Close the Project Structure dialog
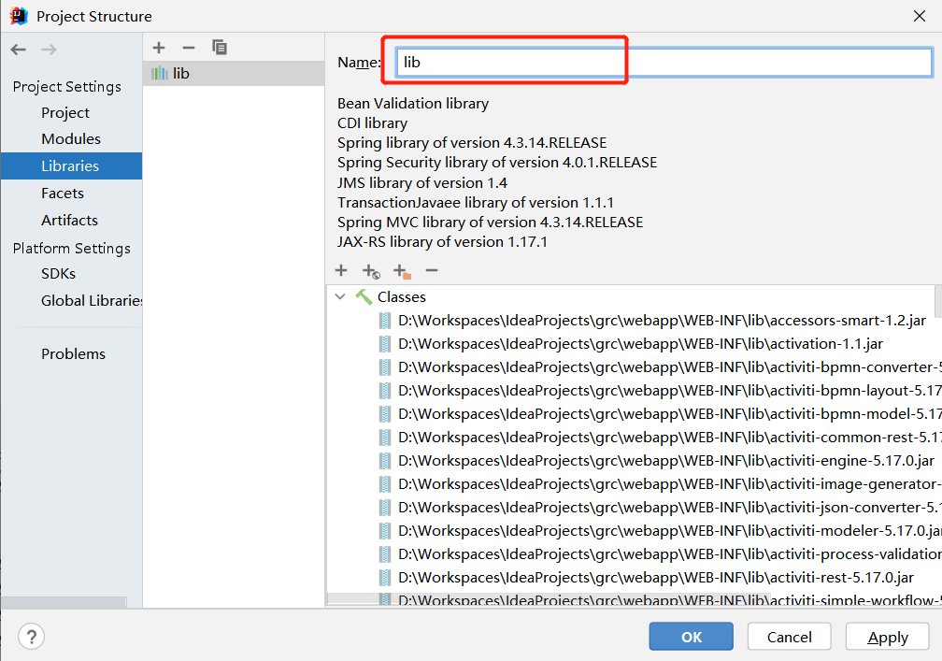This screenshot has height=661, width=942. [920, 16]
